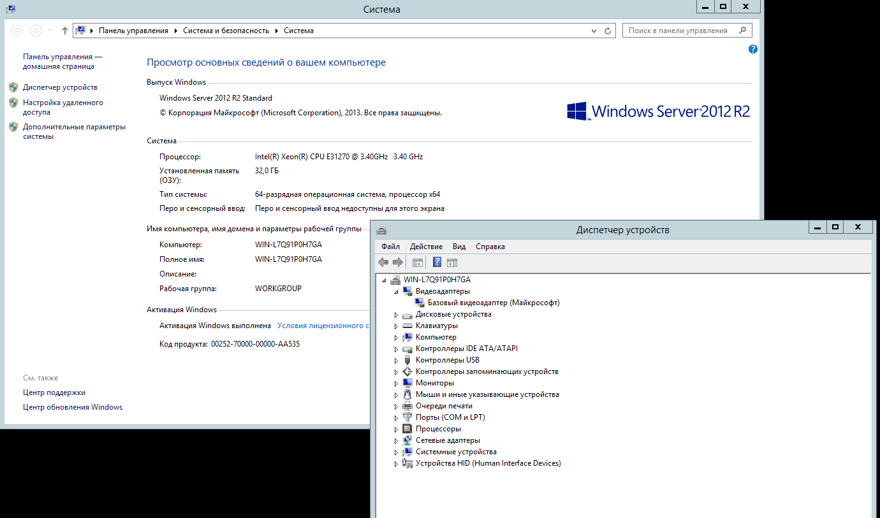The height and width of the screenshot is (518, 880).
Task: Collapse the Видеоадаптеры node
Action: [396, 292]
